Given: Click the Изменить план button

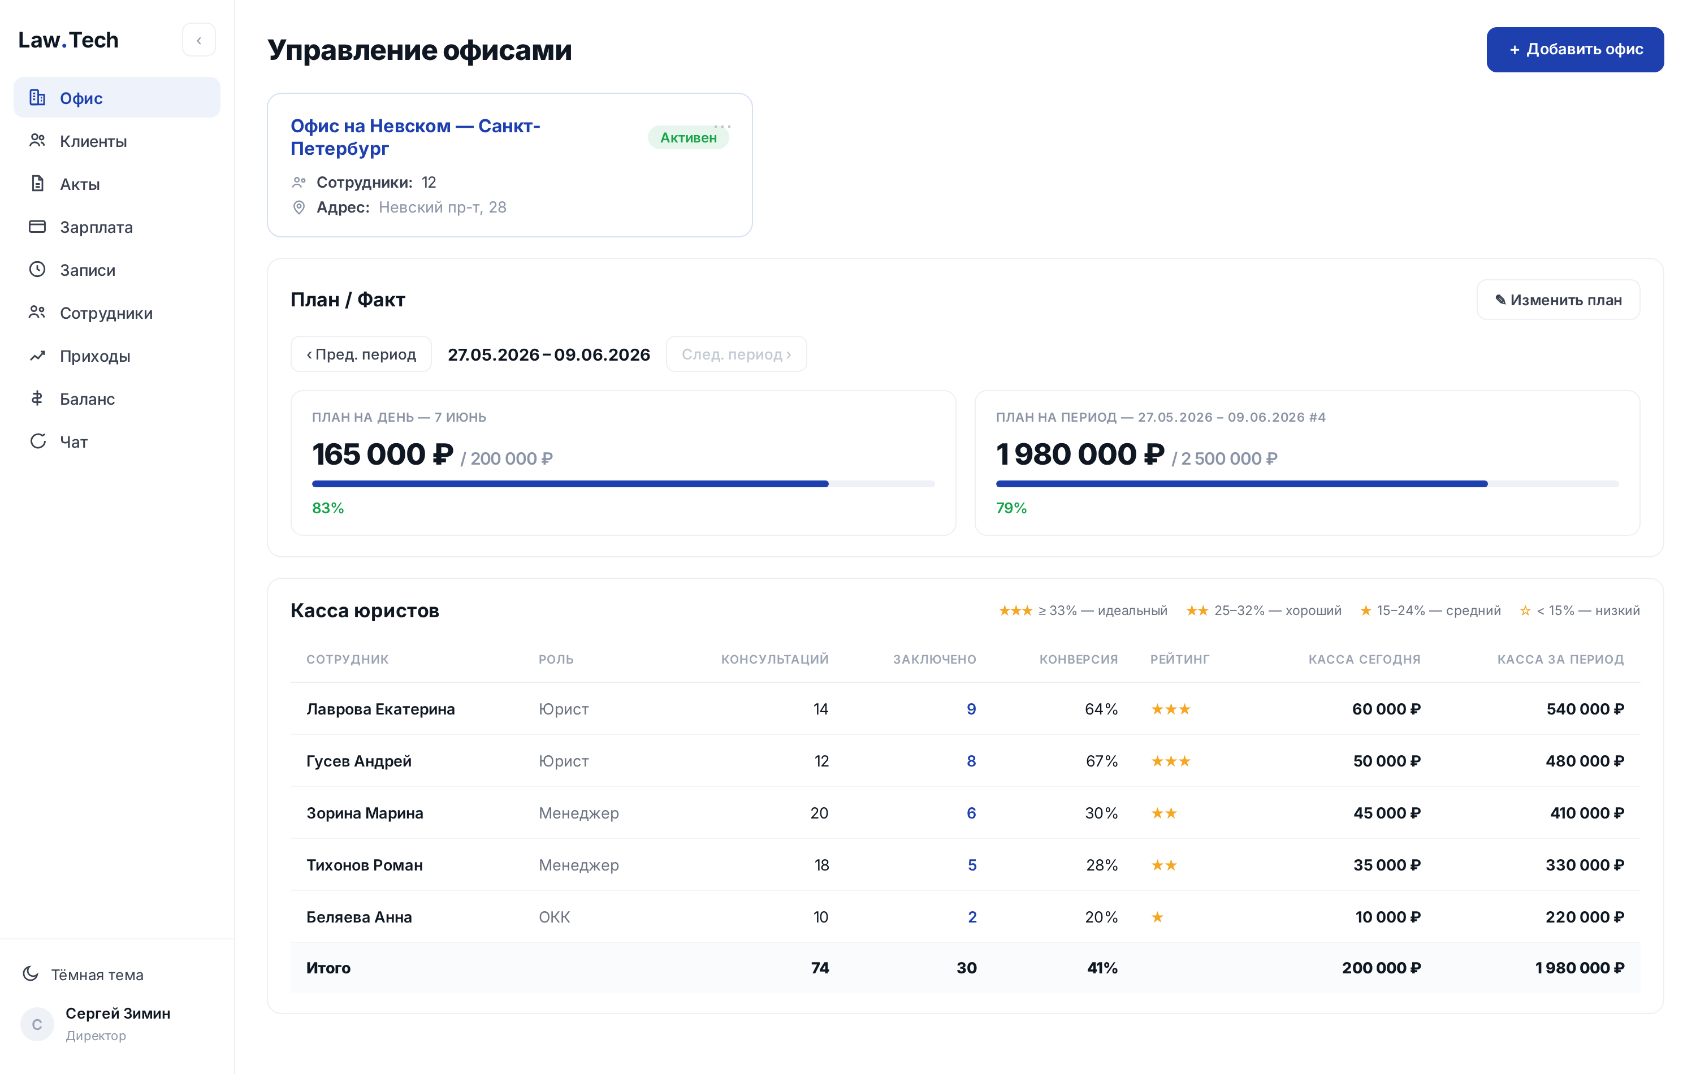Looking at the screenshot, I should coord(1558,300).
